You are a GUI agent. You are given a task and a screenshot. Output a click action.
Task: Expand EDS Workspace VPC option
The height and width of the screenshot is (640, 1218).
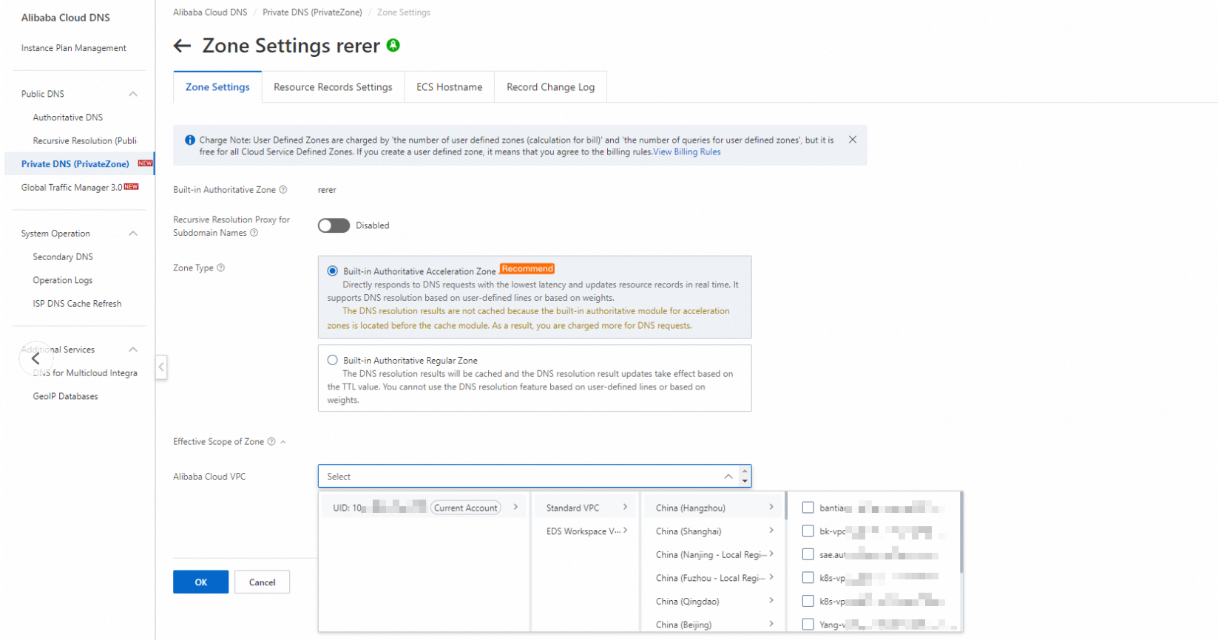[x=586, y=531]
